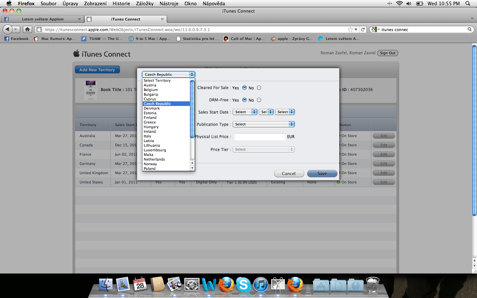Cancel the territory dialog
477x298 pixels.
point(289,174)
